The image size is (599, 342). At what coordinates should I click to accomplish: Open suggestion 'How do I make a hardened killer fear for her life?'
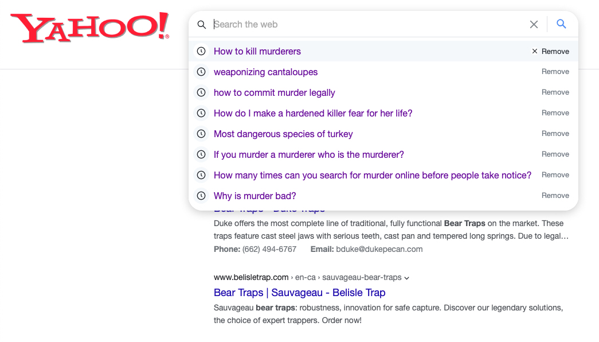click(313, 113)
